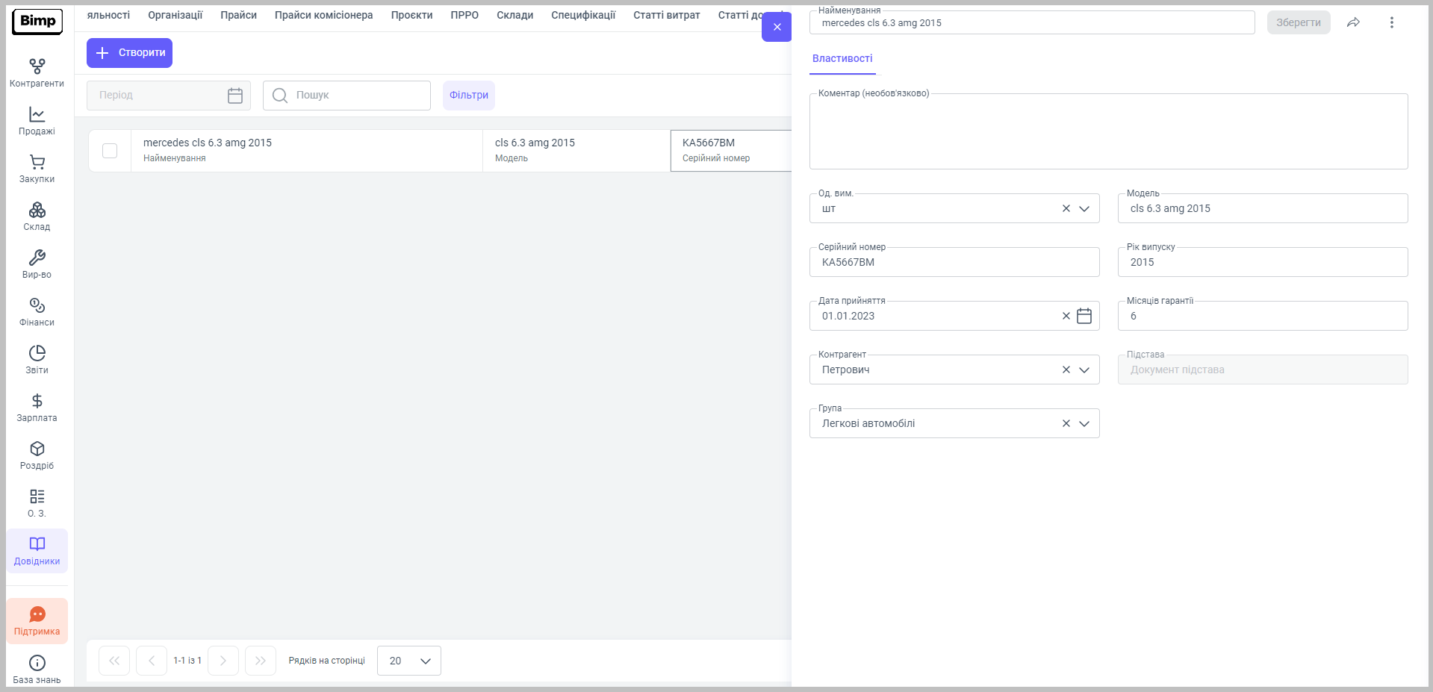Go to previous page of list
Image resolution: width=1433 pixels, height=692 pixels.
[x=152, y=661]
